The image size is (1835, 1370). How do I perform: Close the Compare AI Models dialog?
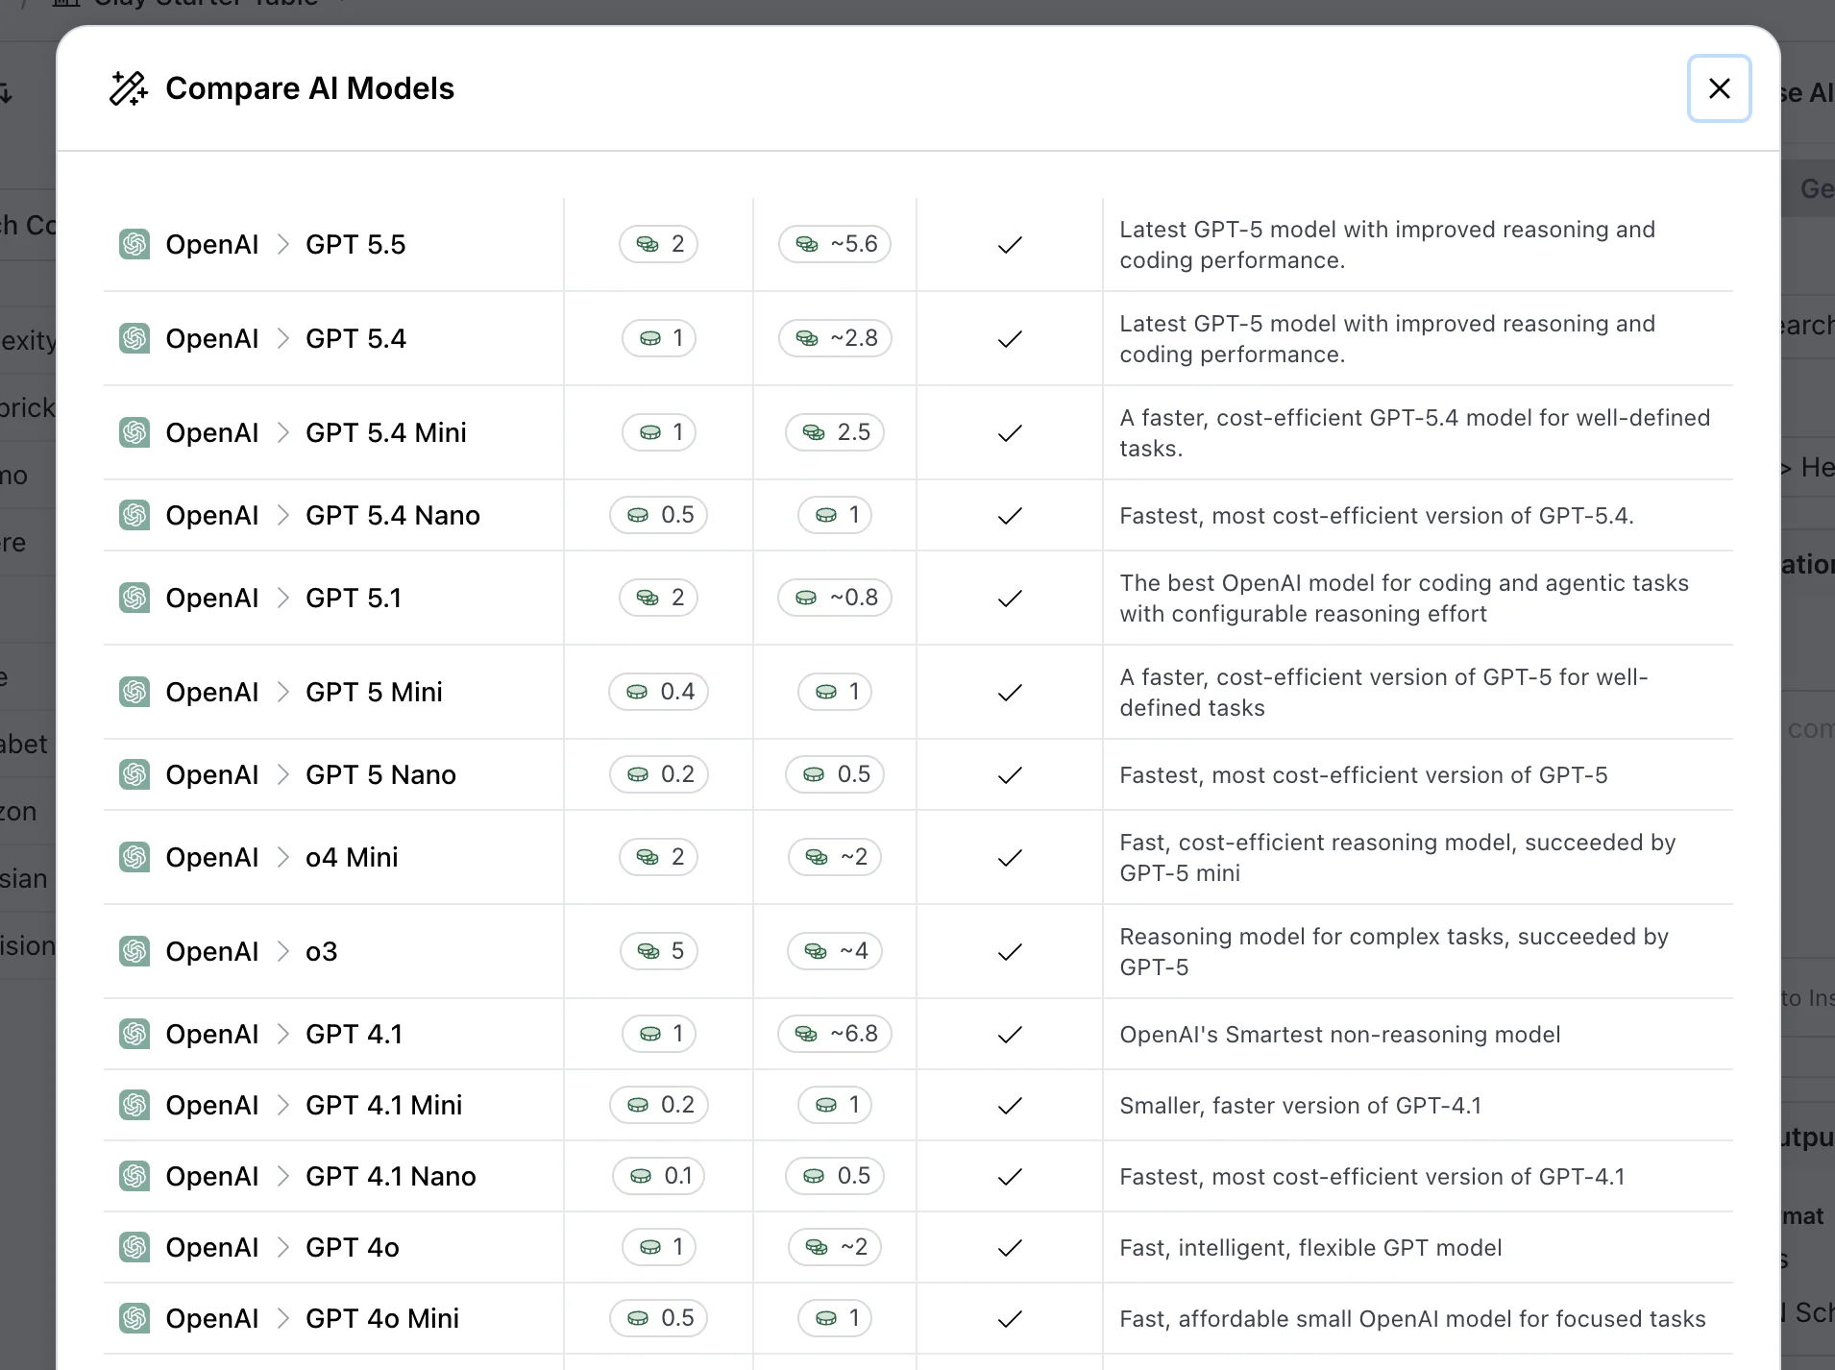pyautogui.click(x=1719, y=88)
